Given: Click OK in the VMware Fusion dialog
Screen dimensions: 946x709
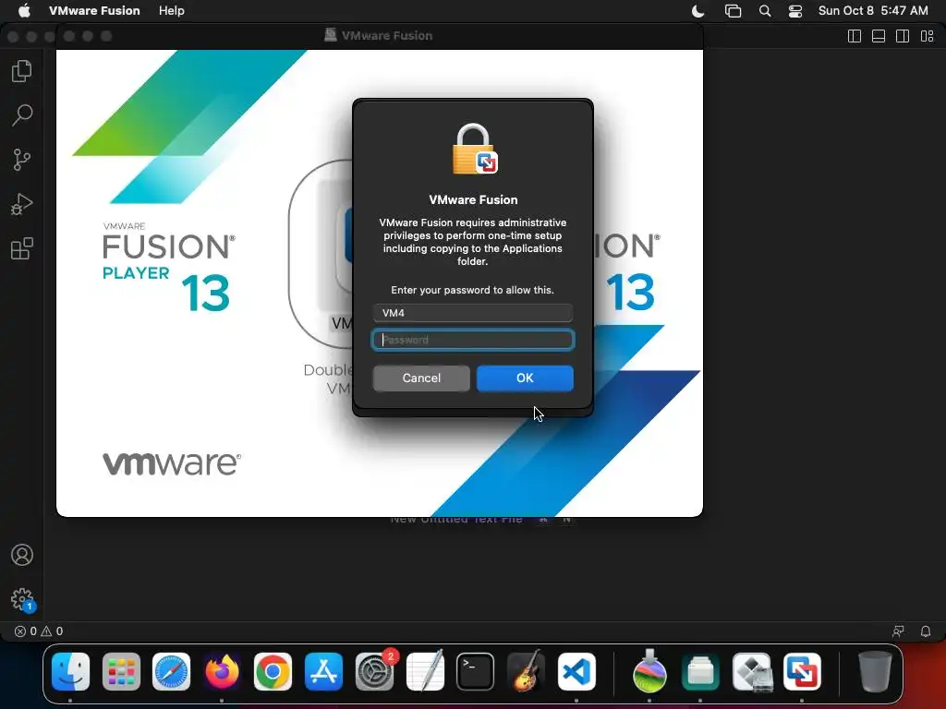Looking at the screenshot, I should tap(525, 378).
